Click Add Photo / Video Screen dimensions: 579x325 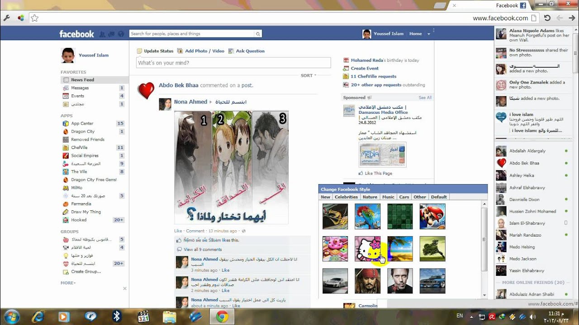tap(201, 51)
